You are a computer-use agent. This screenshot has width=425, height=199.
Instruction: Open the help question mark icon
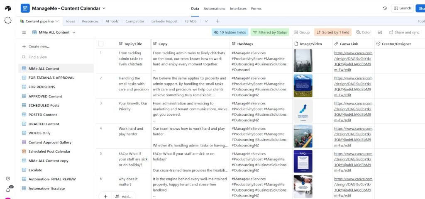[x=8, y=178]
